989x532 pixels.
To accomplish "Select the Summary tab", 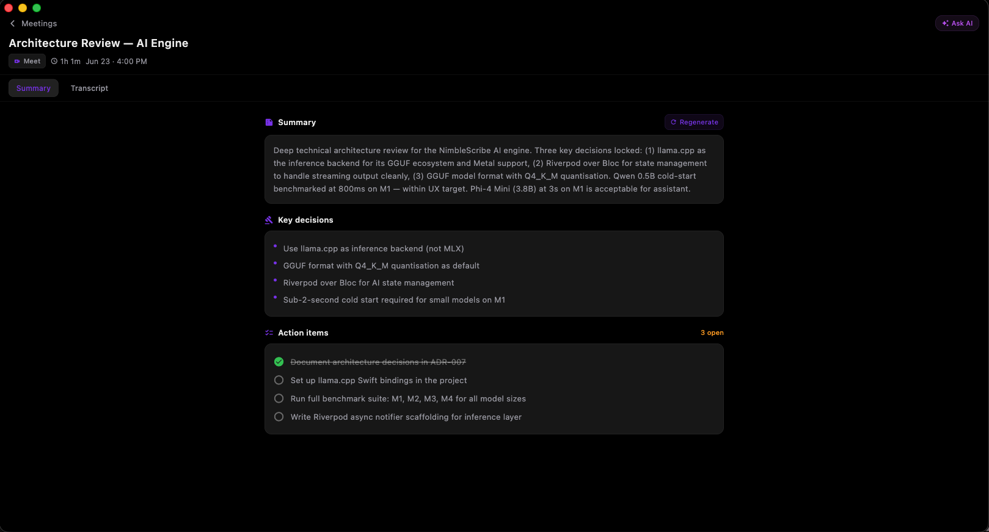I will (34, 88).
